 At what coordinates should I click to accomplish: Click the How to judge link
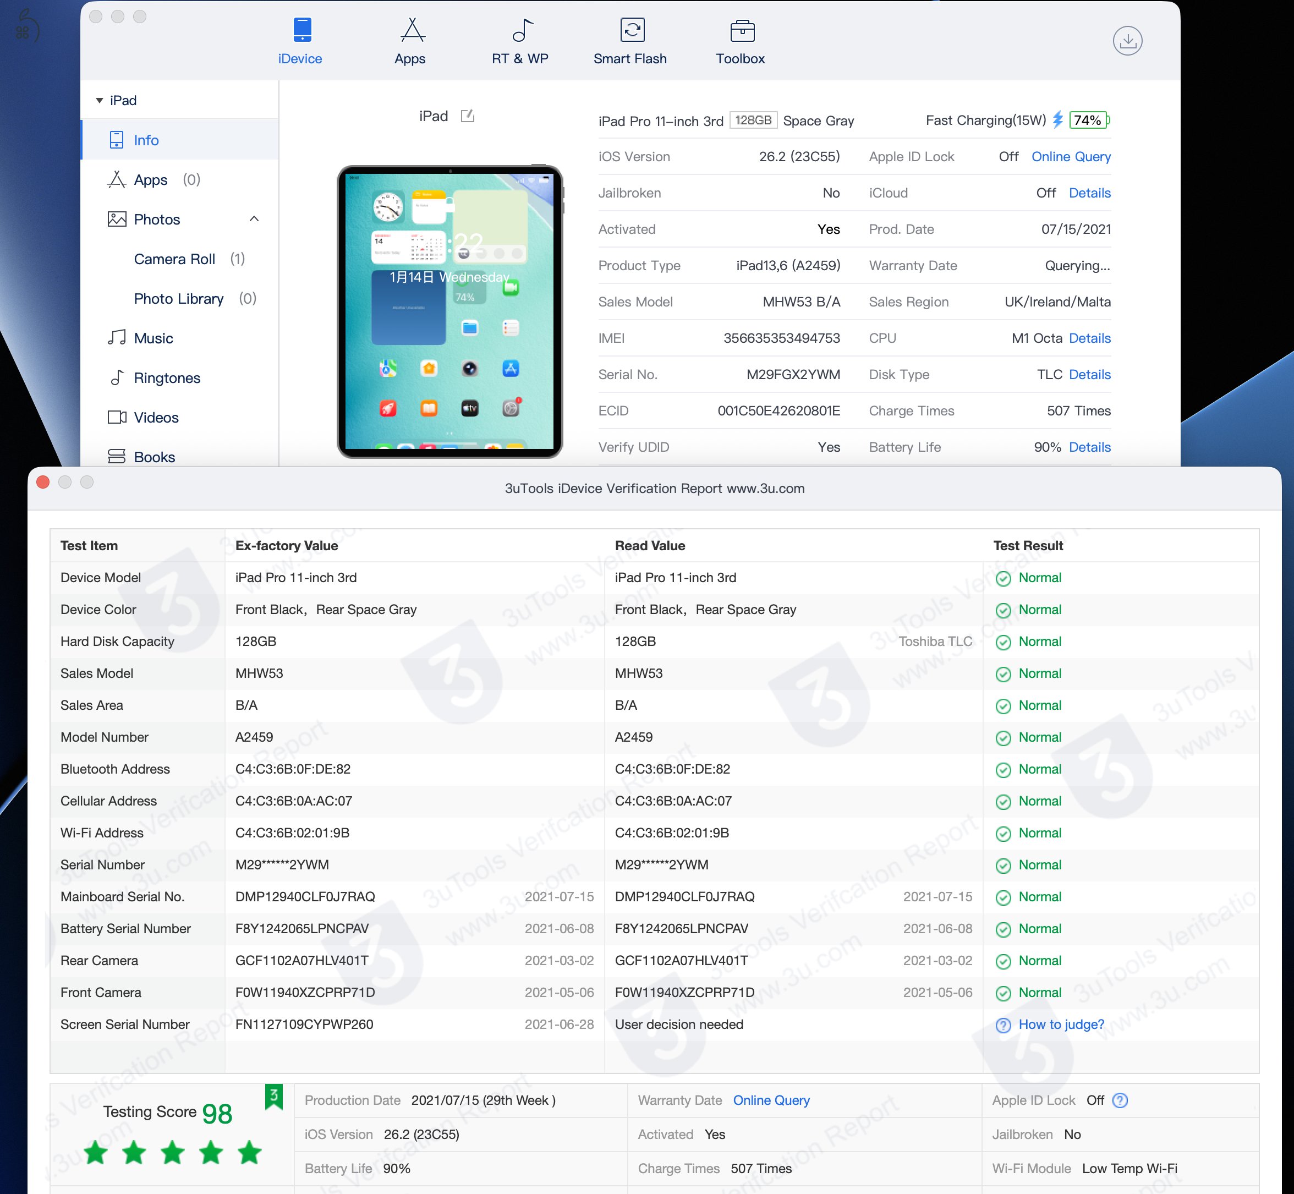pyautogui.click(x=1060, y=1024)
